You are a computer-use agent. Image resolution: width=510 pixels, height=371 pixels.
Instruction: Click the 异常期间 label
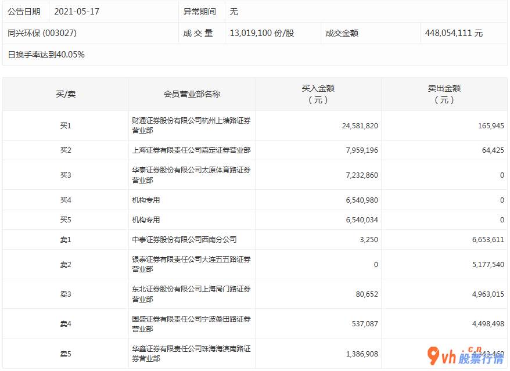point(199,12)
